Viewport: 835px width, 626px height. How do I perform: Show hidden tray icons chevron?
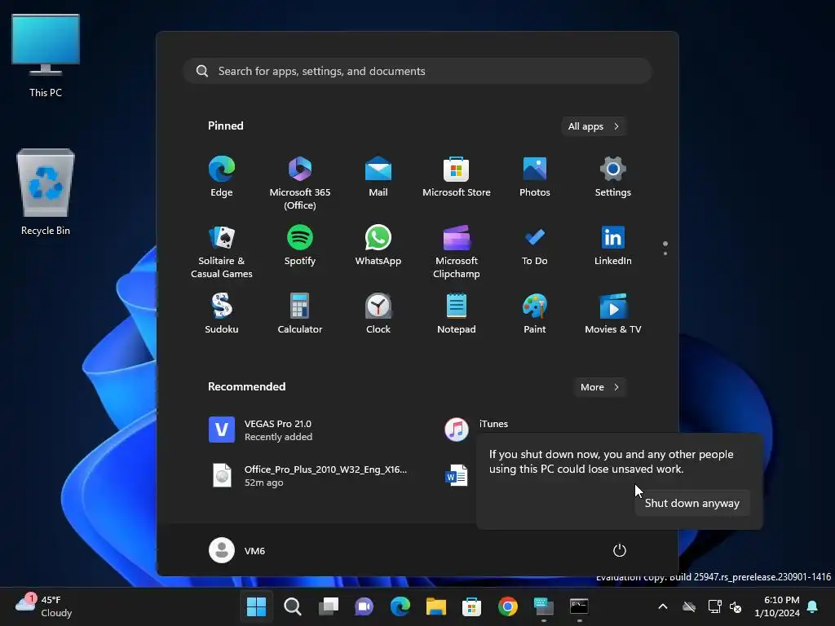[663, 606]
